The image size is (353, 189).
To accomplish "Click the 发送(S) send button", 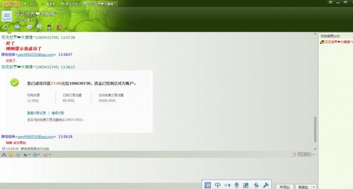I will click(303, 187).
